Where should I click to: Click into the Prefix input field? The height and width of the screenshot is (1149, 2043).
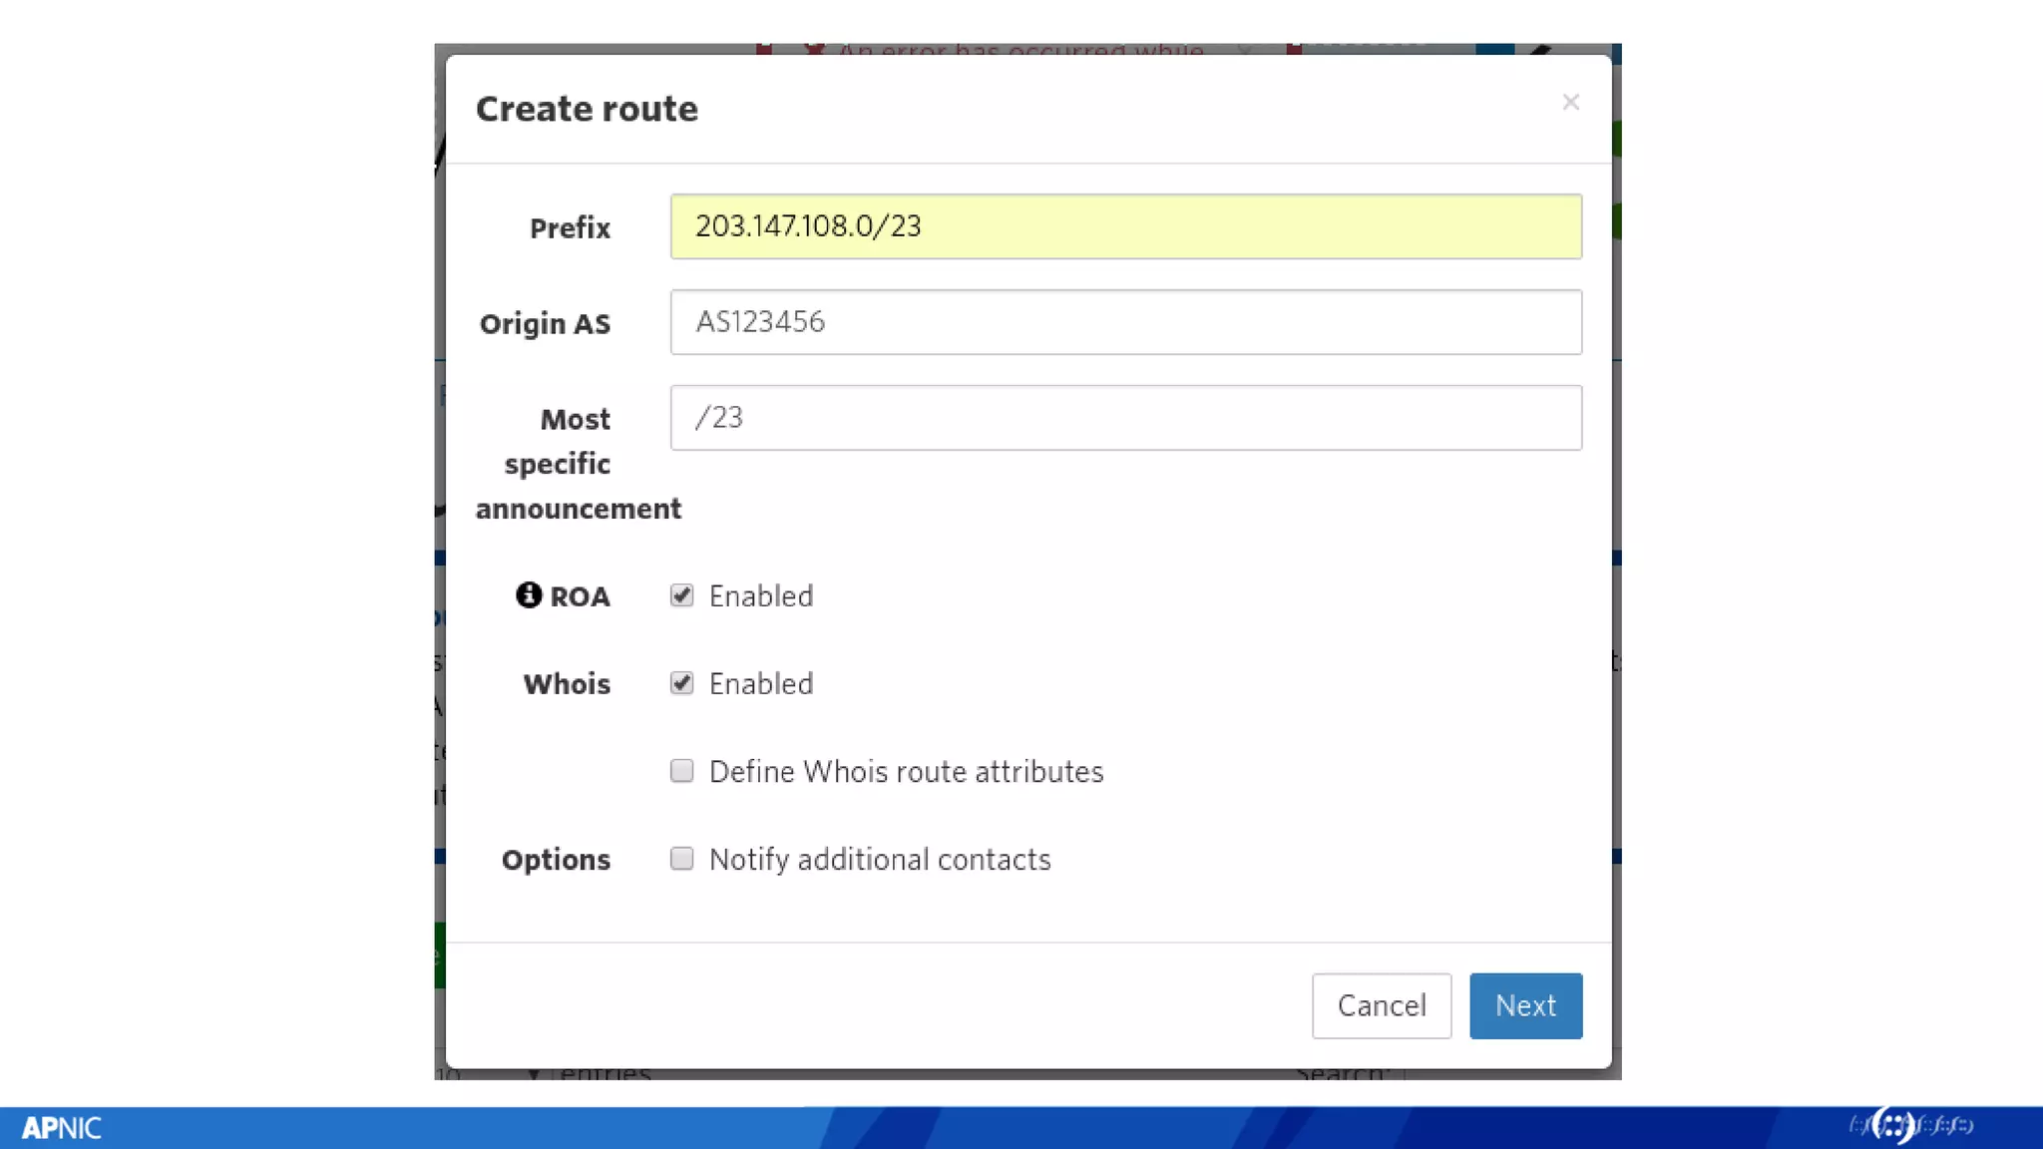click(x=1125, y=226)
